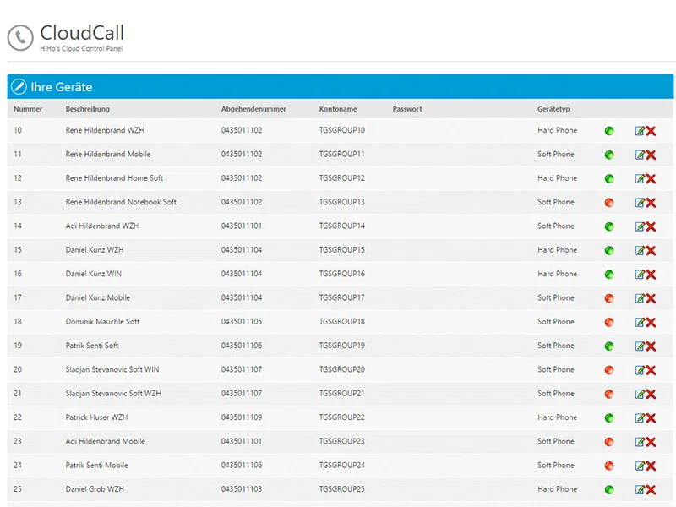676x507 pixels.
Task: Click the Beschreibung column header
Action: 88,109
